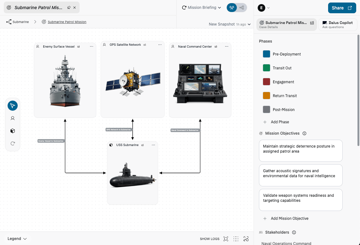Select the Pre-Deployment phase label

click(287, 54)
